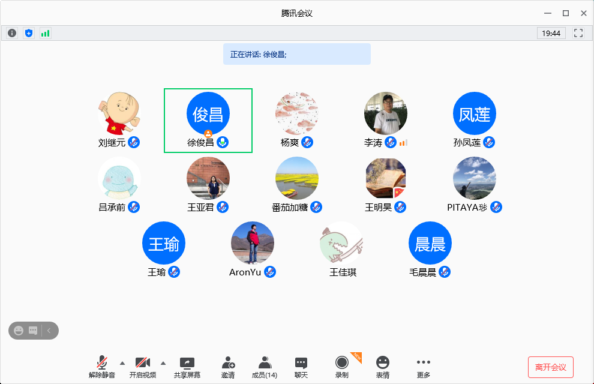Screen dimensions: 594x384
Task: Click the floating emoji icon at lower left
Action: (19, 331)
